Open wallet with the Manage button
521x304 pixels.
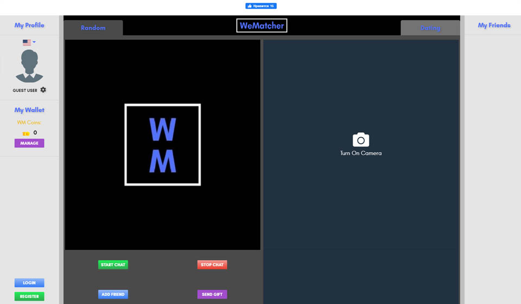(29, 143)
